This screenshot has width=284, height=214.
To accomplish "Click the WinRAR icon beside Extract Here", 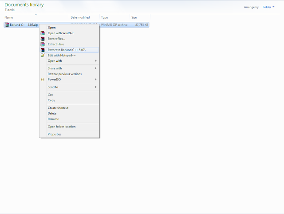I will (43, 44).
